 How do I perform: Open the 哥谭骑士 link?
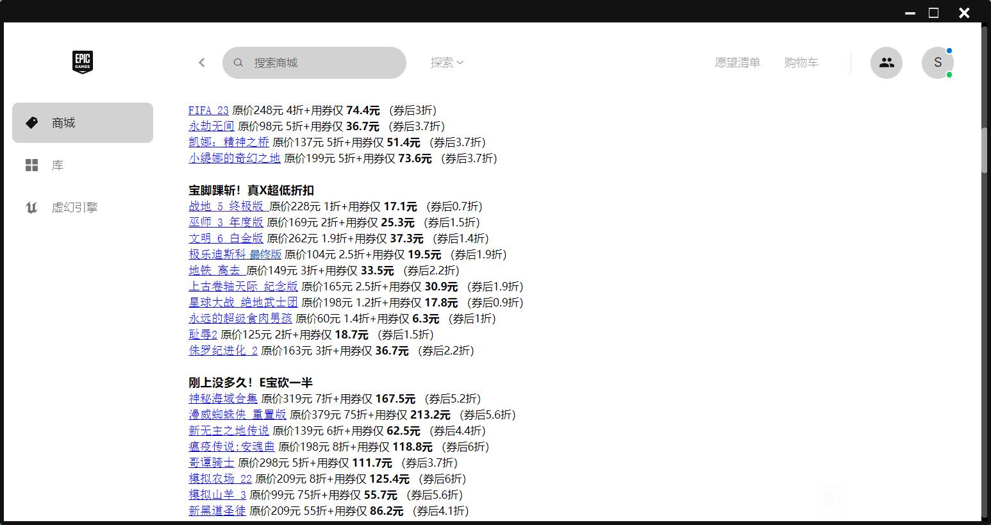[212, 463]
